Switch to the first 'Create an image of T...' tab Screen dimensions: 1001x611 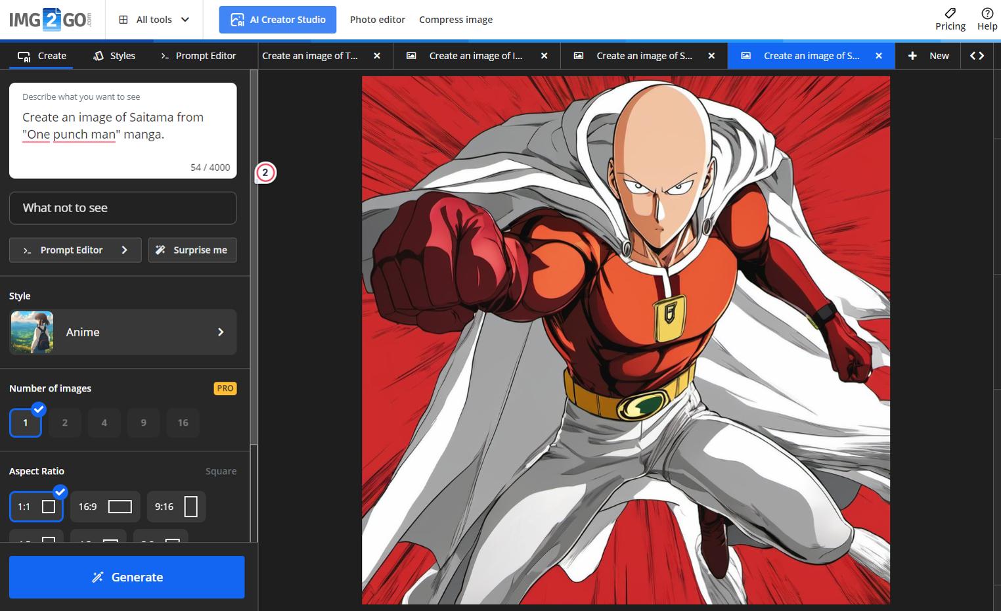(310, 56)
